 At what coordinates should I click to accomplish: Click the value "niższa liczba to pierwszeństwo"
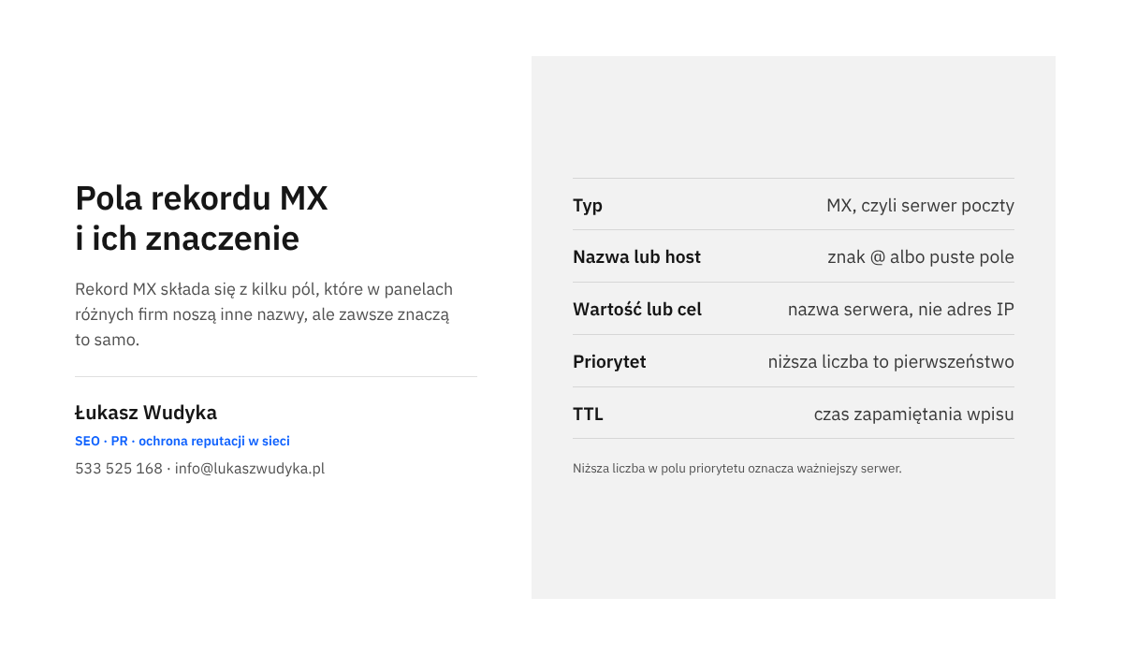pyautogui.click(x=891, y=361)
